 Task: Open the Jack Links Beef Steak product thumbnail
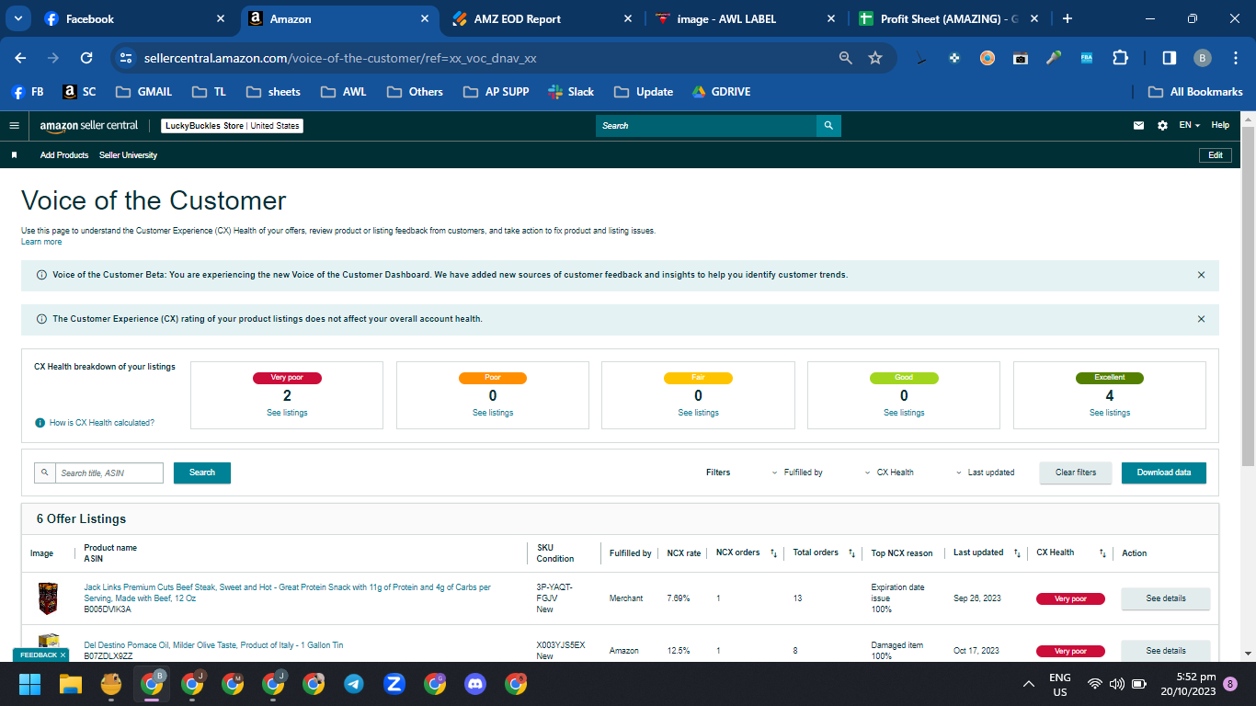pos(47,598)
